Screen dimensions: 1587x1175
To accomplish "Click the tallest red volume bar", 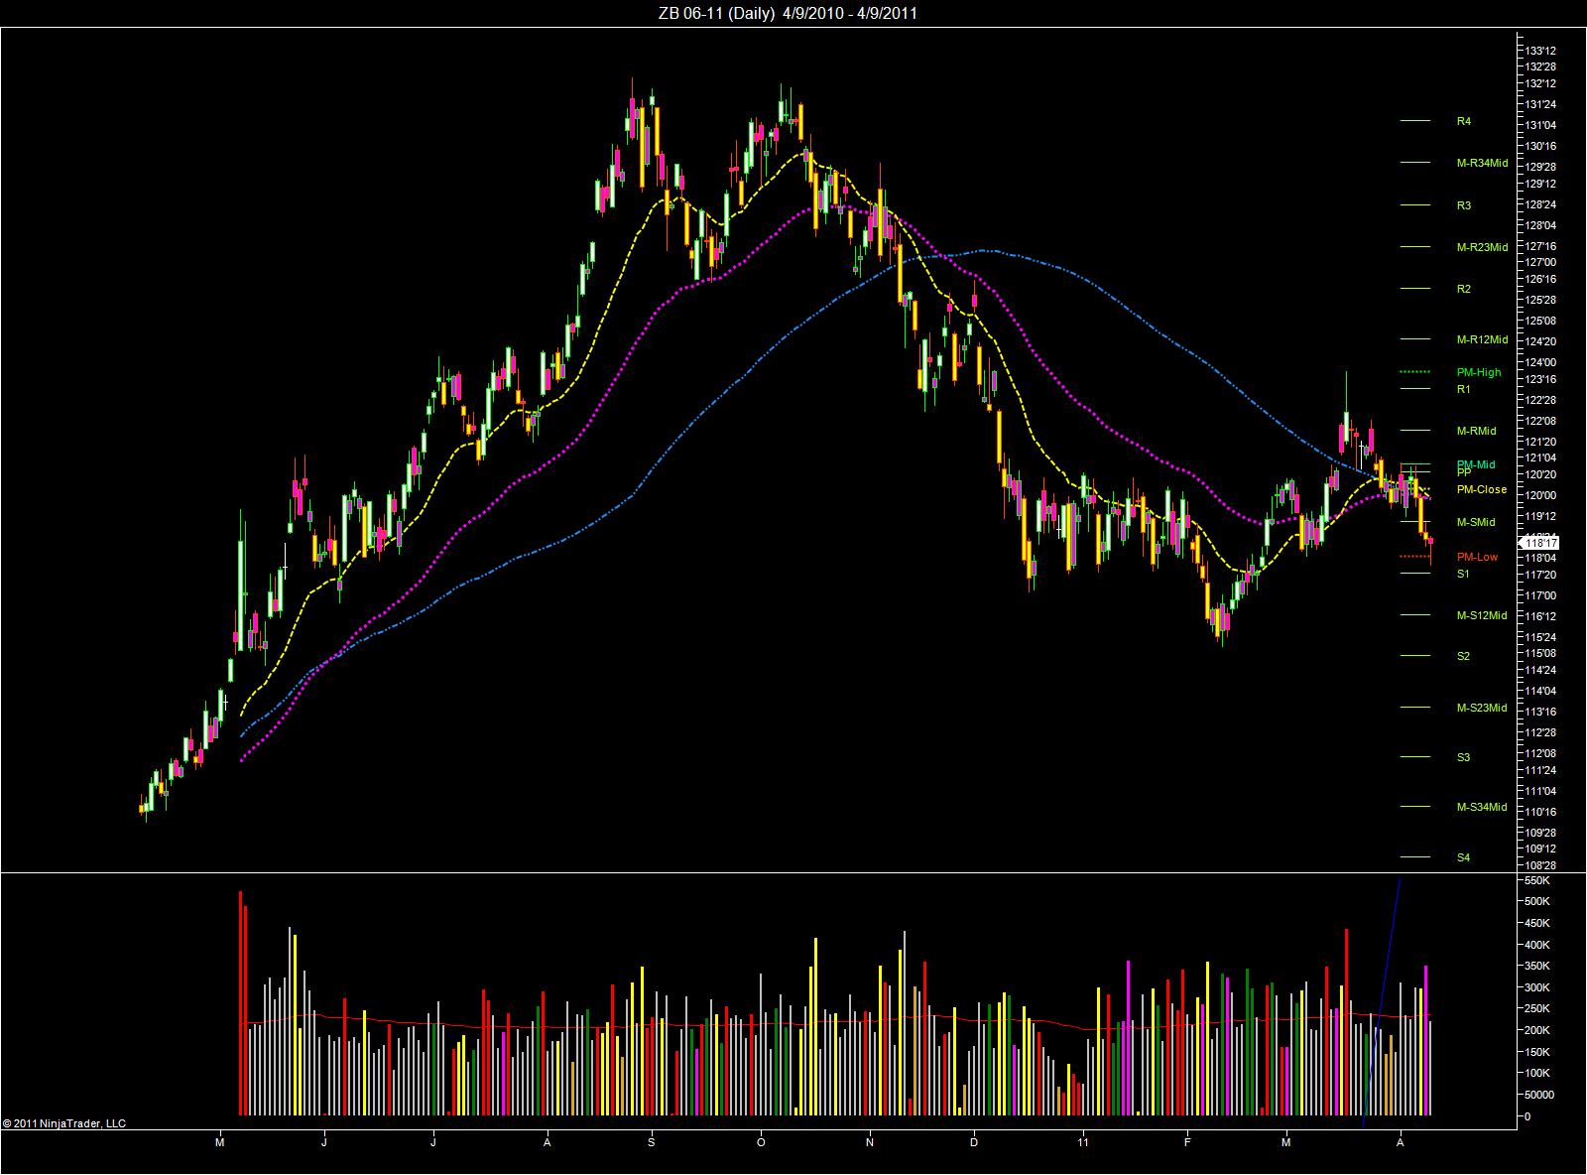I will pos(240,1002).
